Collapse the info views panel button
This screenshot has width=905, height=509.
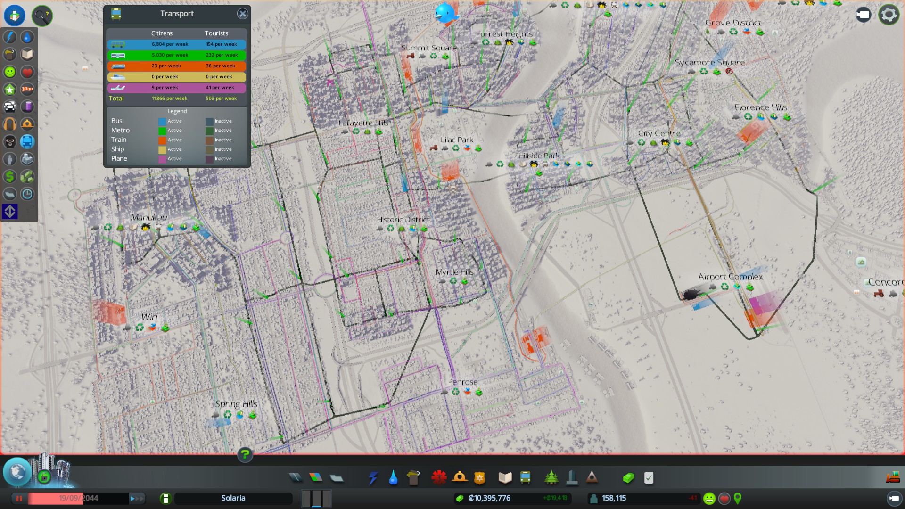click(x=15, y=15)
